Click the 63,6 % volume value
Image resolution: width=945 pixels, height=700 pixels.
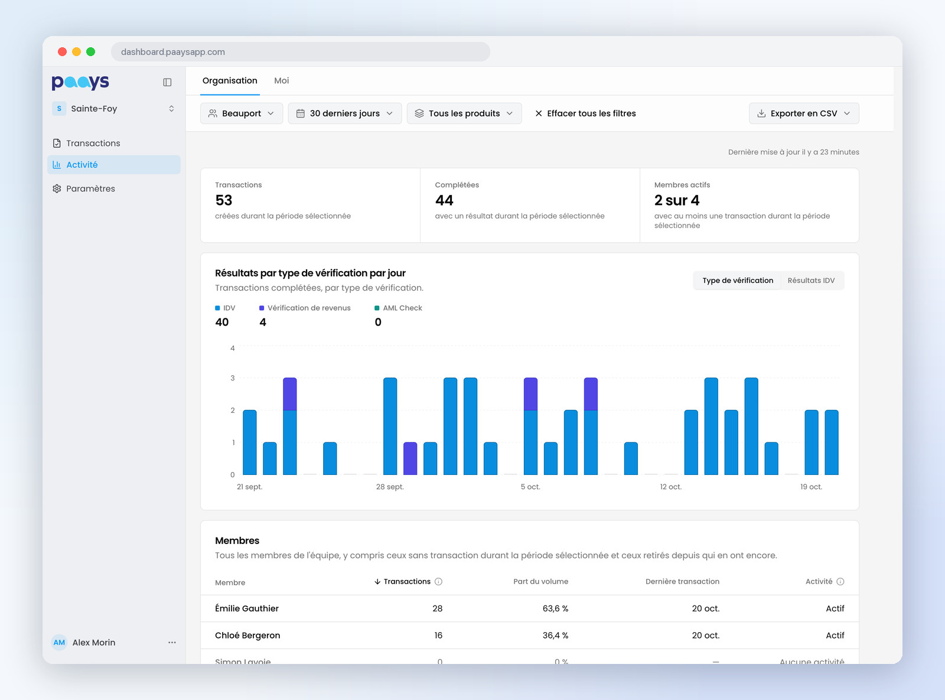[x=555, y=608]
